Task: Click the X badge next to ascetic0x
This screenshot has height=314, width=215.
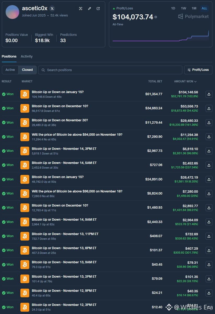Action: click(x=52, y=8)
